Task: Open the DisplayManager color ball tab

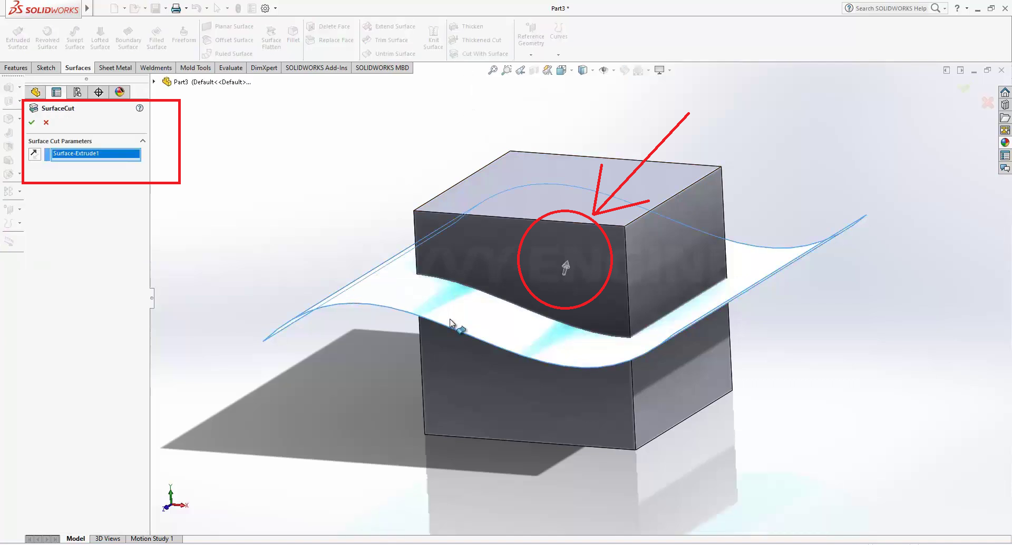Action: [x=120, y=92]
